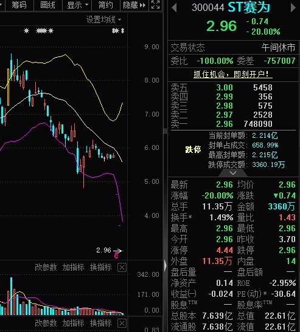Close the volume indicator panel
The width and height of the screenshot is (300, 332).
[x=122, y=268]
